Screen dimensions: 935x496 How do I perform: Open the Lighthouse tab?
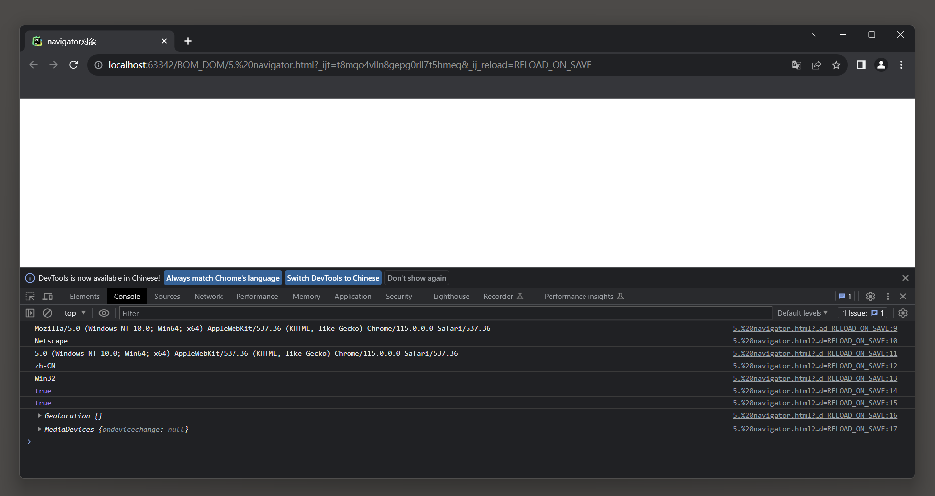[x=451, y=297]
